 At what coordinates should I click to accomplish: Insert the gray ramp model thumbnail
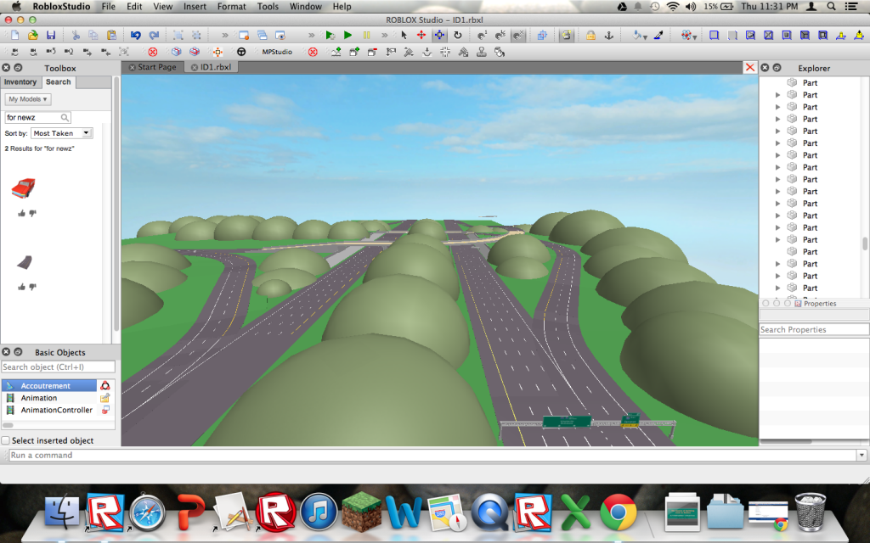click(x=25, y=262)
